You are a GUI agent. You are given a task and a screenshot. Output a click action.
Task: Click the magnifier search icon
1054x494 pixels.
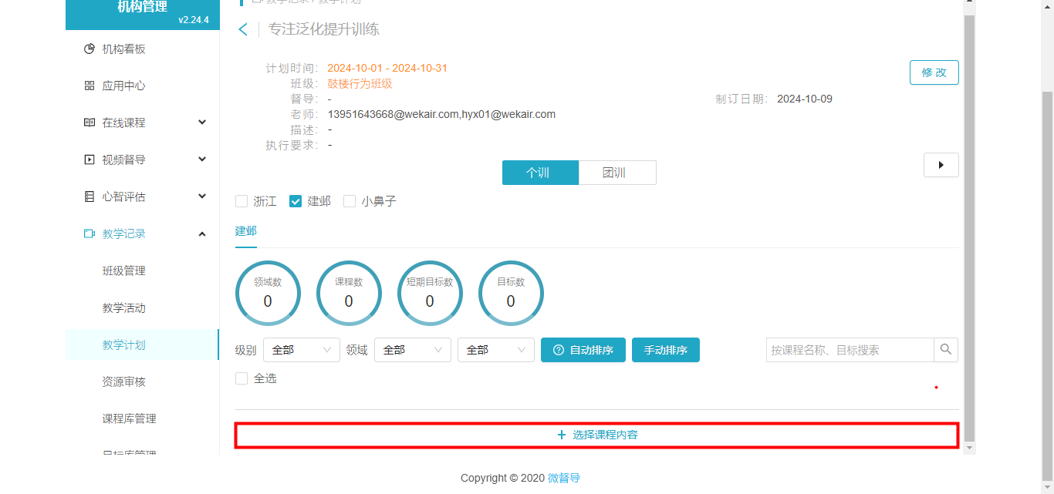click(946, 350)
